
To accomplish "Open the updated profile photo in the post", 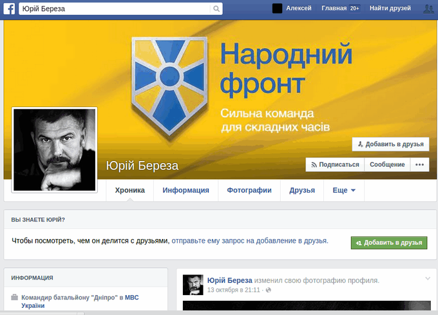I will coord(307,305).
